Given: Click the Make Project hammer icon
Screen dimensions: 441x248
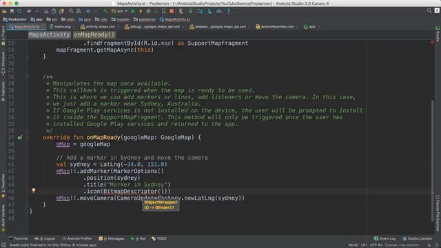Looking at the screenshot, I should point(105,11).
